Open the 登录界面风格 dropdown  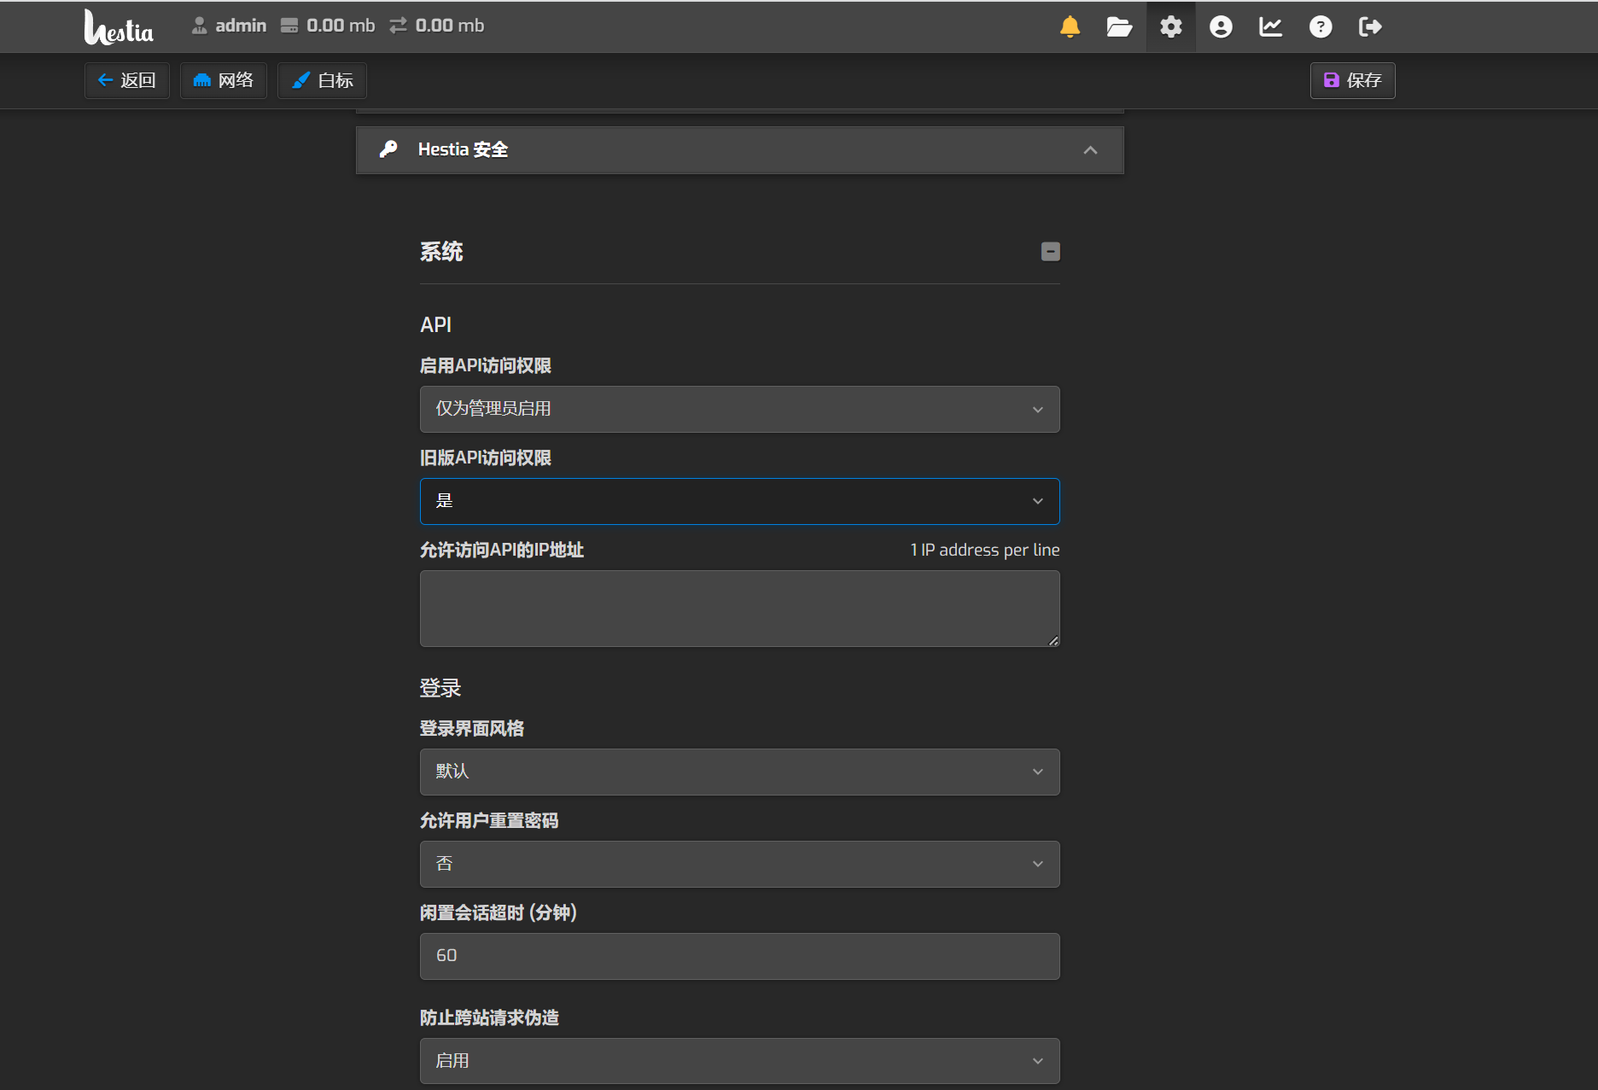pyautogui.click(x=739, y=772)
